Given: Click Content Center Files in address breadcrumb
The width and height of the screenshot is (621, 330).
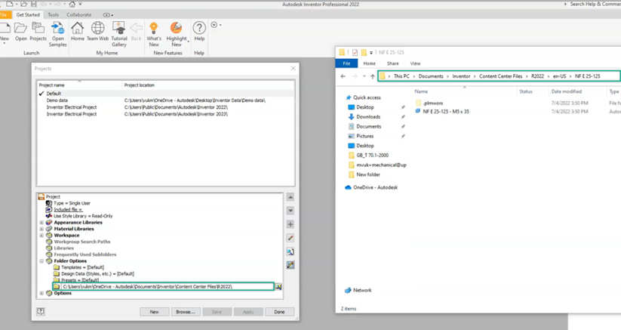Looking at the screenshot, I should click(x=500, y=76).
